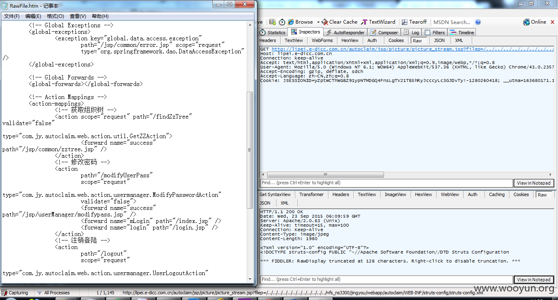558x300 pixels.
Task: Toggle Capturing in the Fiddler status bar
Action: click(x=15, y=293)
